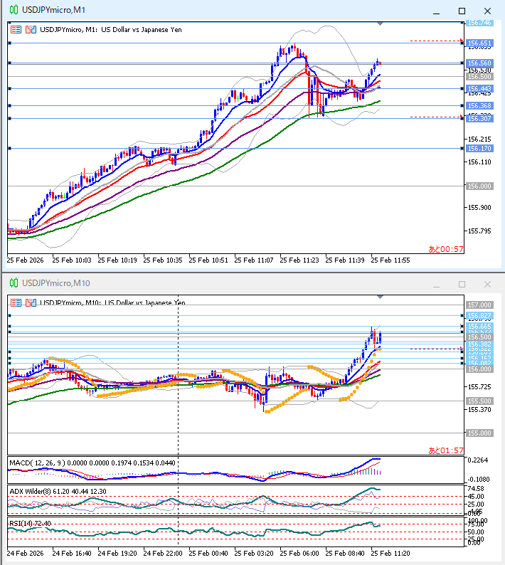Viewport: 505px width, 565px height.
Task: Select the 156.651 horizontal line price label
Action: click(x=480, y=43)
